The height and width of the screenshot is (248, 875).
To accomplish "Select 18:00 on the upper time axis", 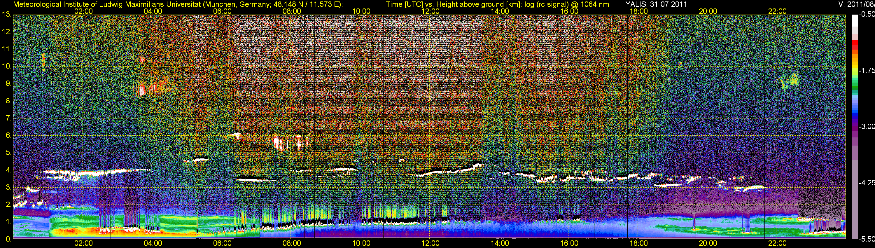I will [638, 11].
